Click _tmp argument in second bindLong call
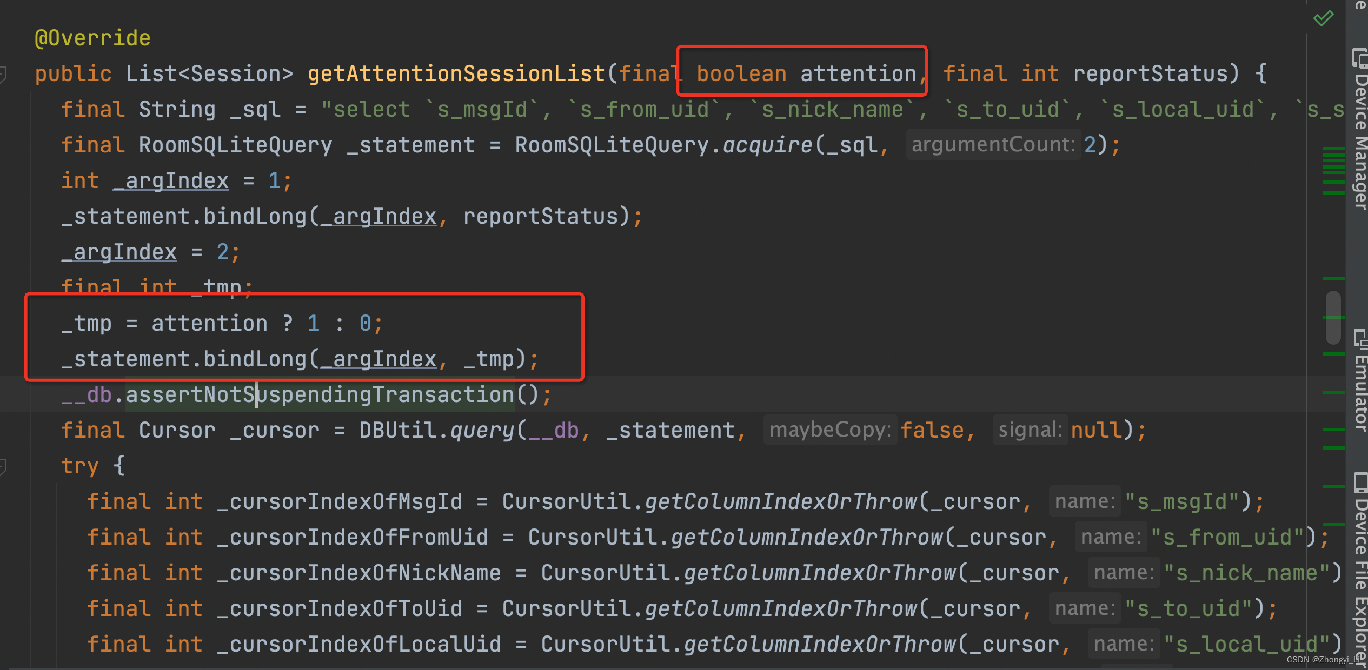Screen dimensions: 1368x670 coord(488,359)
